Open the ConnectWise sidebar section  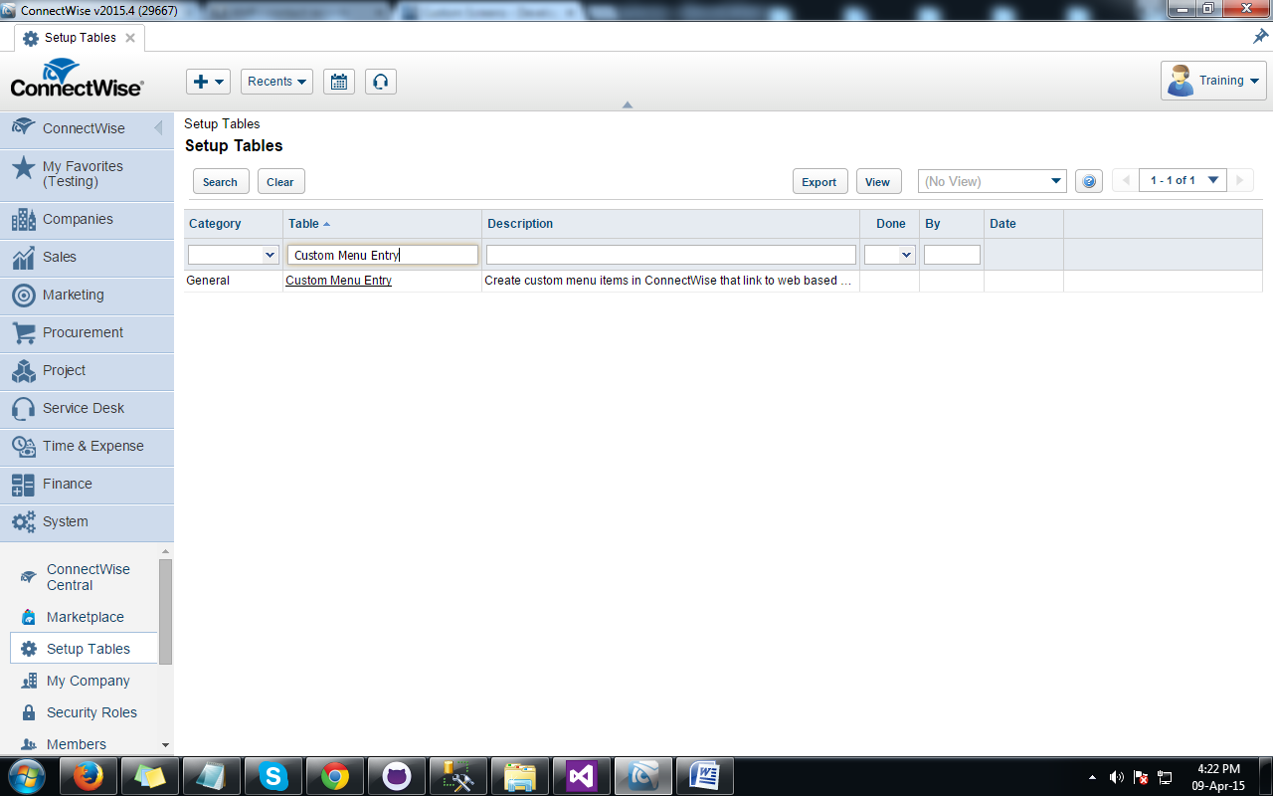[87, 128]
